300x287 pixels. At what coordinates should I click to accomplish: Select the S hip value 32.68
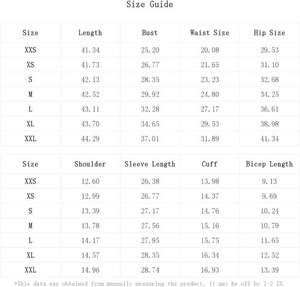click(x=269, y=79)
